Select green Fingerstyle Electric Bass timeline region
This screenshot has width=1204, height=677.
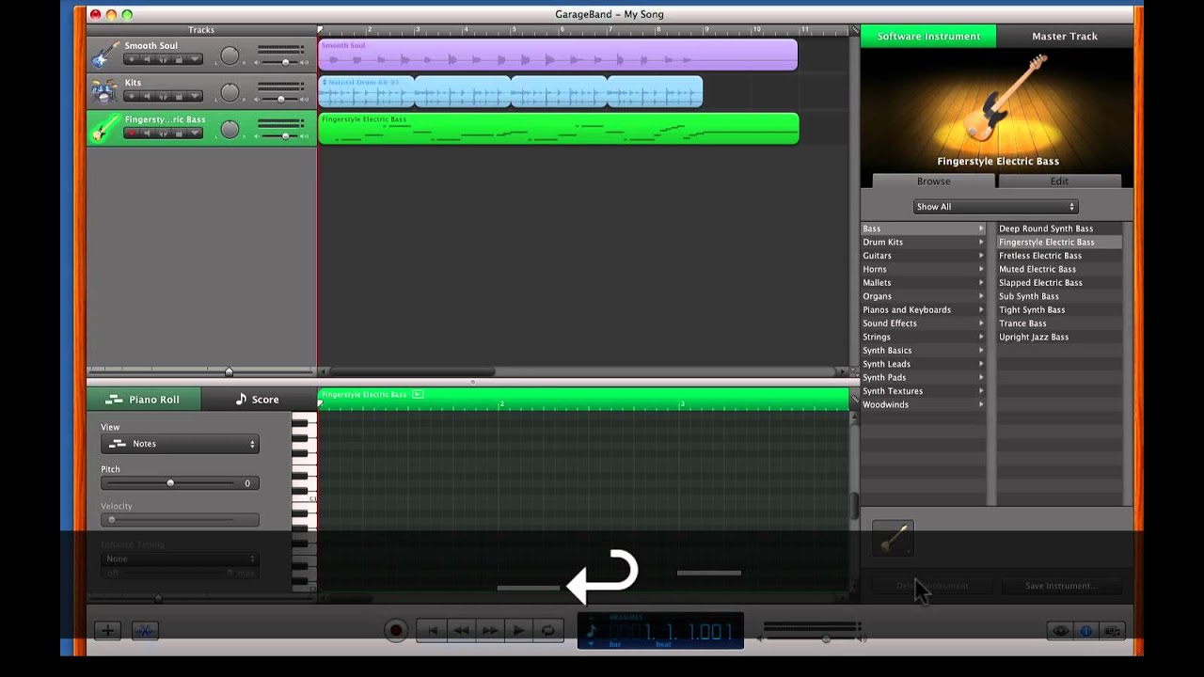tap(559, 128)
